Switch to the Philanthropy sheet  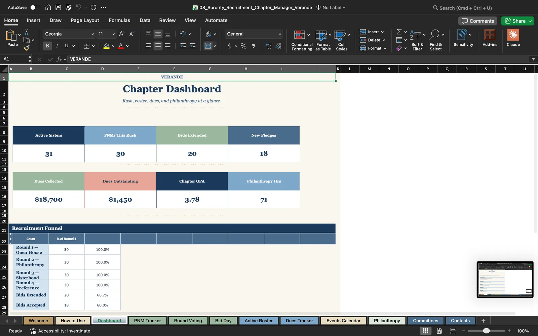tap(387, 321)
